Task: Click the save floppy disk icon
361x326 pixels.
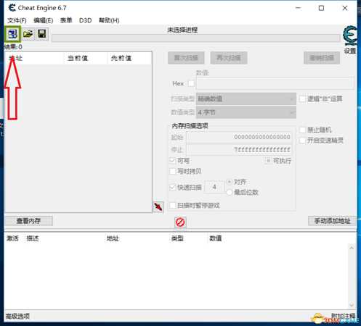Action: pos(42,34)
